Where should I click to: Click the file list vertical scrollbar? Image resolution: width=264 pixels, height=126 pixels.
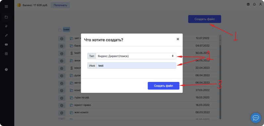pos(220,77)
